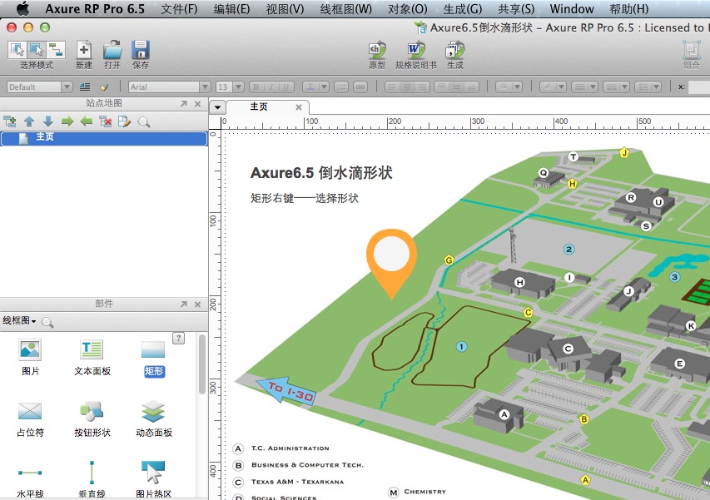Open the line pattern dropdown
Image resolution: width=710 pixels, height=500 pixels.
tap(616, 87)
